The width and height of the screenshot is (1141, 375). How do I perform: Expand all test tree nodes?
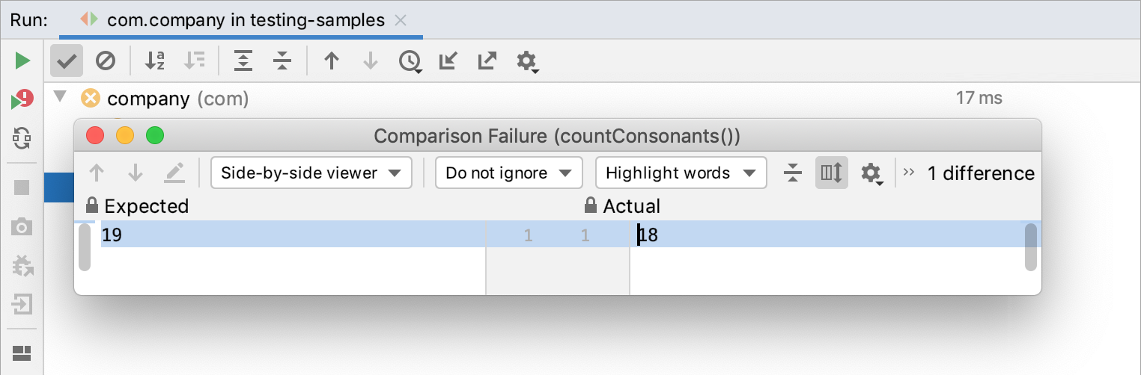pos(243,61)
